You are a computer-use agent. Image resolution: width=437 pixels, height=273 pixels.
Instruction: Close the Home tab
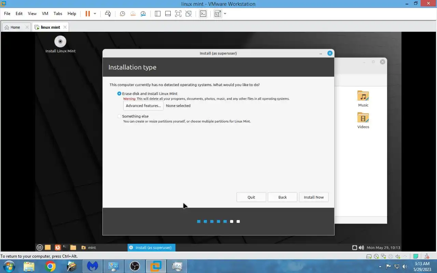[27, 27]
